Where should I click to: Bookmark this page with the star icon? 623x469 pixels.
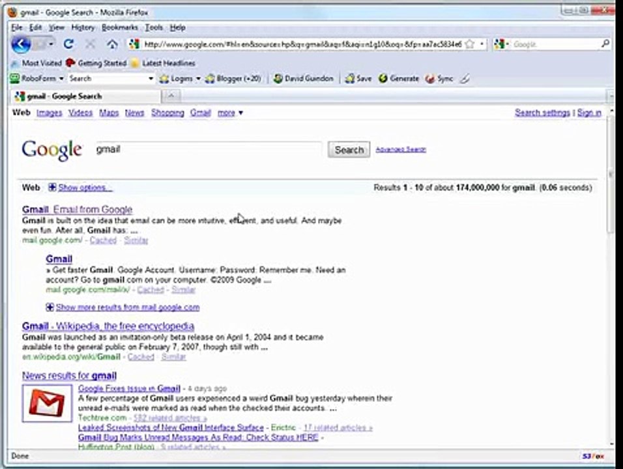point(470,44)
